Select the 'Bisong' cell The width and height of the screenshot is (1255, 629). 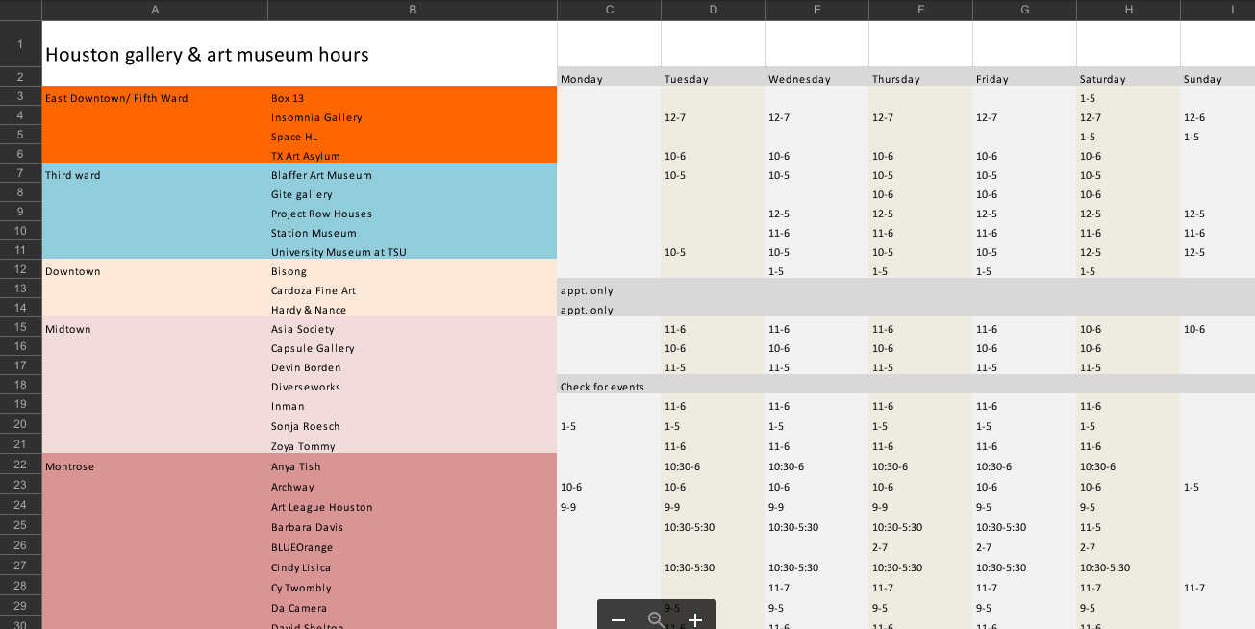(413, 269)
